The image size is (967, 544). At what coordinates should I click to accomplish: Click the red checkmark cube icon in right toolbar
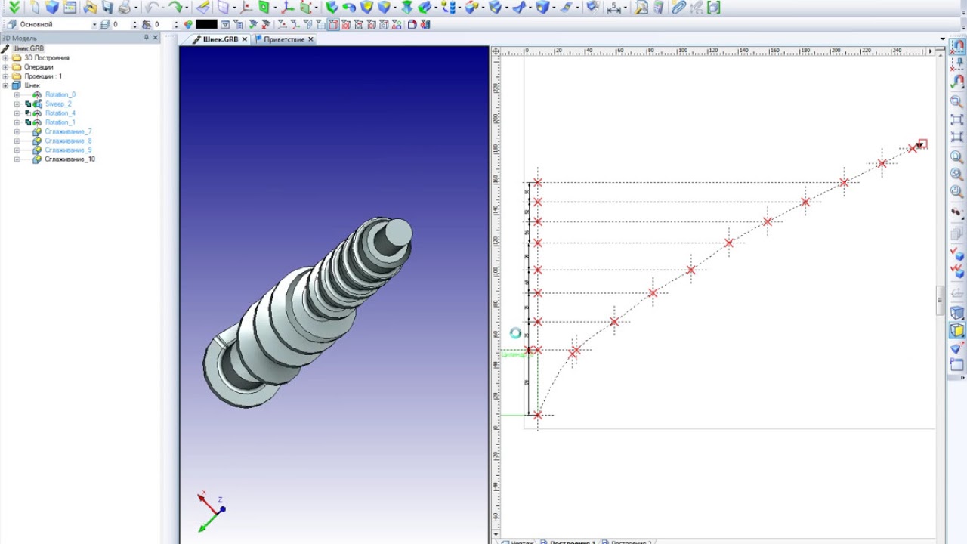point(956,252)
